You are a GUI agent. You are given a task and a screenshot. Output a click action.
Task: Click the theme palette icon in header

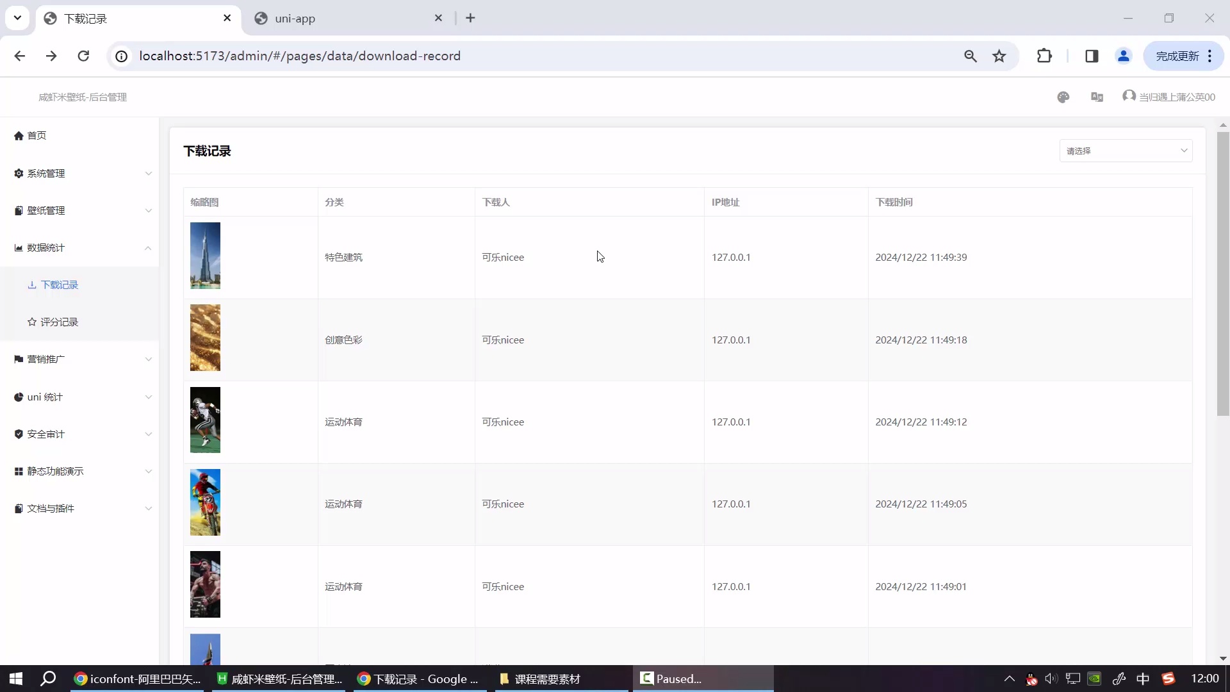point(1063,97)
